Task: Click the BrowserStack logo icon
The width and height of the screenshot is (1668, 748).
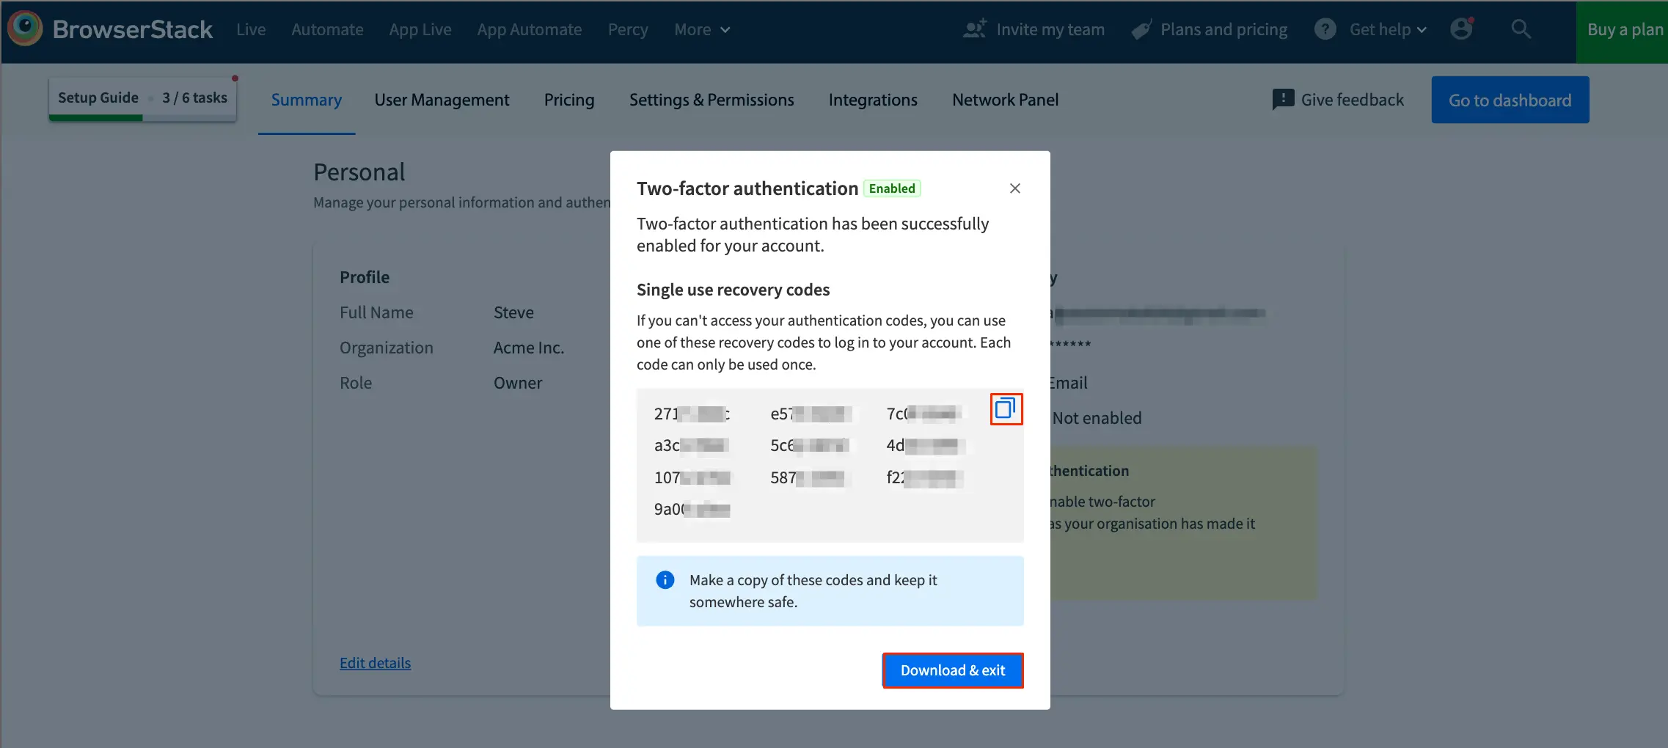Action: click(x=26, y=29)
